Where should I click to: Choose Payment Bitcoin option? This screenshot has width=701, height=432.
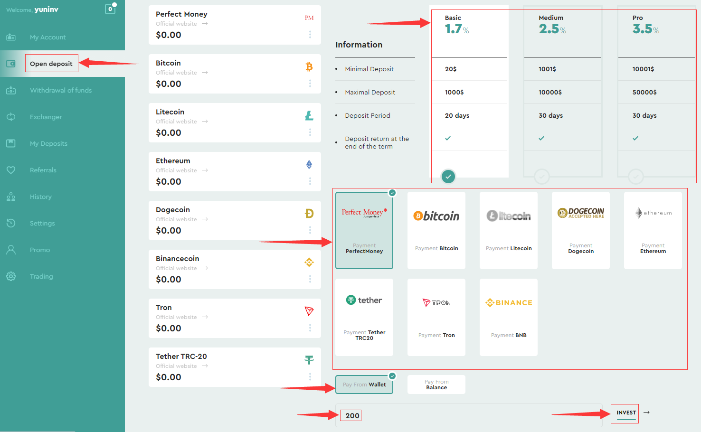(x=436, y=230)
